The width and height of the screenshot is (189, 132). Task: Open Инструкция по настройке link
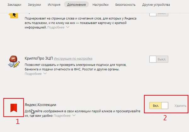click(73, 58)
